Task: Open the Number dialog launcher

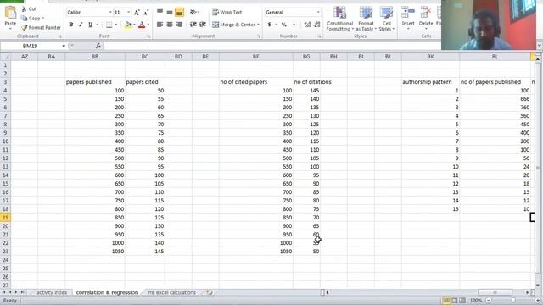Action: [x=319, y=36]
